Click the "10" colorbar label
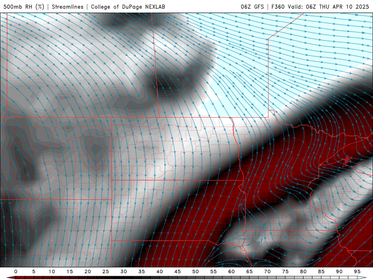373x280 pixels. [52, 272]
